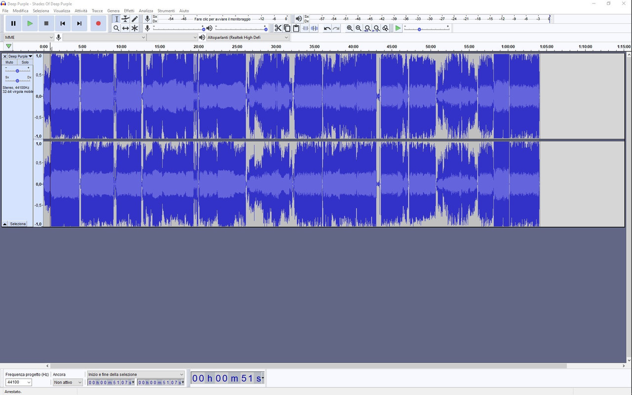Select the I-beam Selection tool

coord(117,19)
